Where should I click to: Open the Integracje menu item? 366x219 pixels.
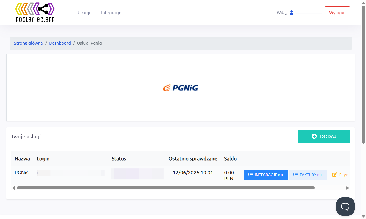[111, 13]
